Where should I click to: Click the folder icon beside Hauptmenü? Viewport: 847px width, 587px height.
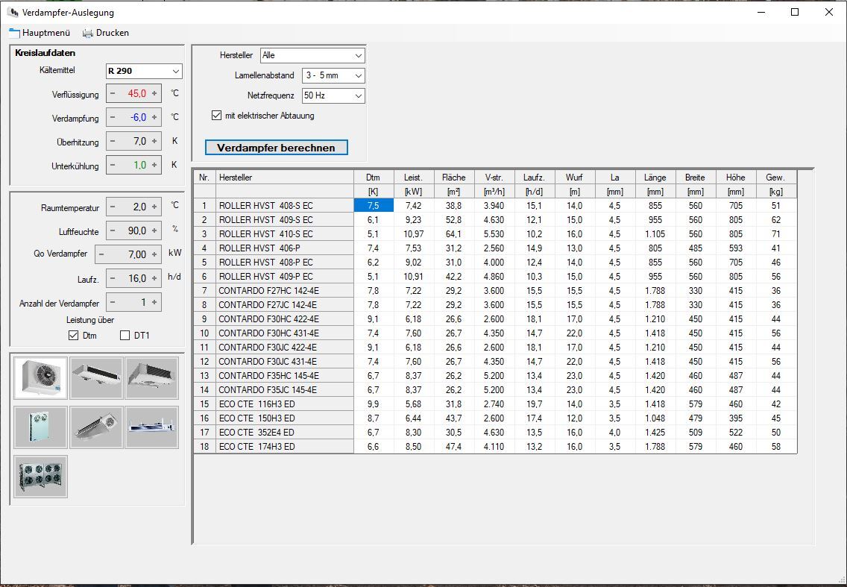[15, 34]
